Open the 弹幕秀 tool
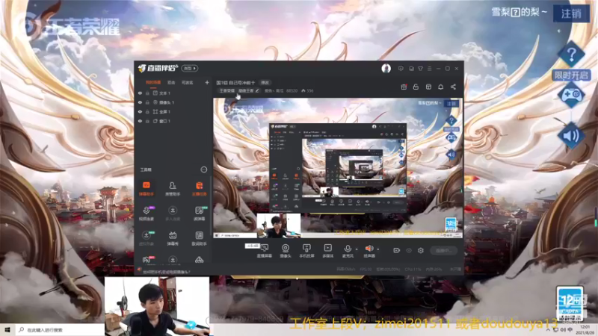 click(x=173, y=238)
